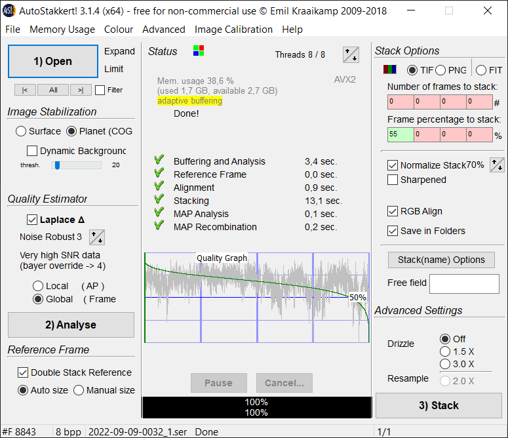Screen dimensions: 508x438
Task: Click the RGB colour bars icon in Stack Options
Action: [x=390, y=70]
